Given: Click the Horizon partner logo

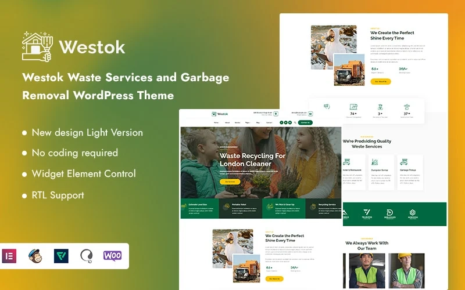Looking at the screenshot, I should [413, 213].
